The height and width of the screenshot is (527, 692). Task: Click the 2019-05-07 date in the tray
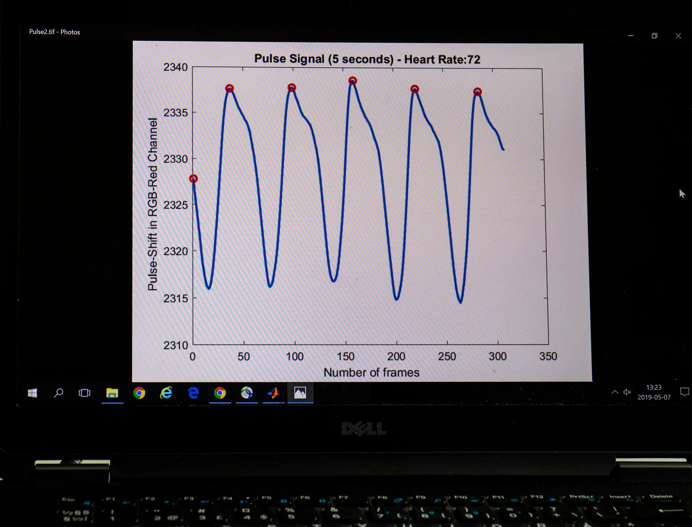point(654,397)
